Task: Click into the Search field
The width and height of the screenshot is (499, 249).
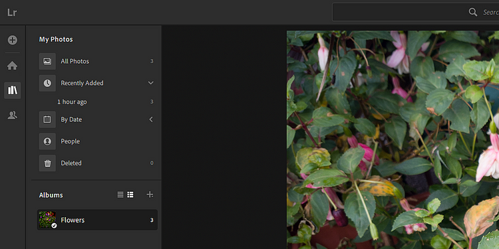Action: pos(416,12)
